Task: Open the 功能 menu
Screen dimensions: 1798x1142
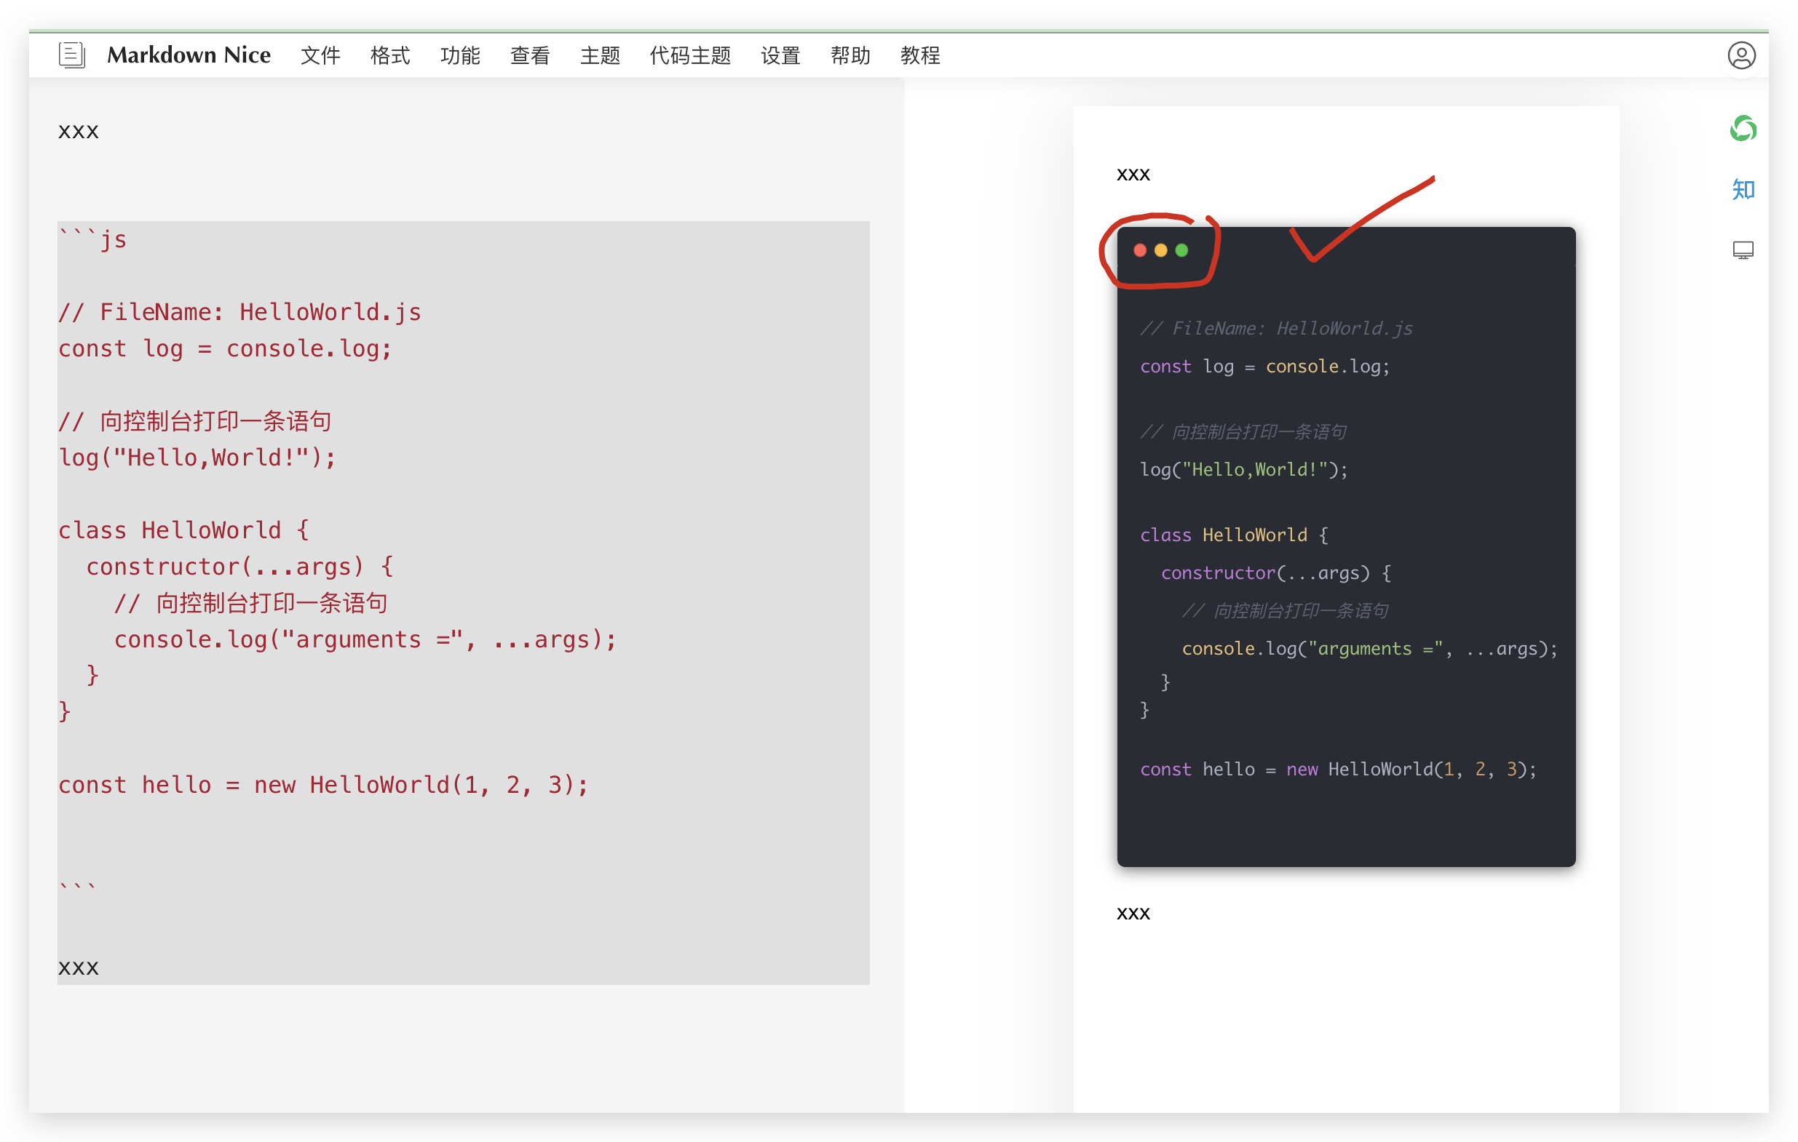Action: (x=460, y=55)
